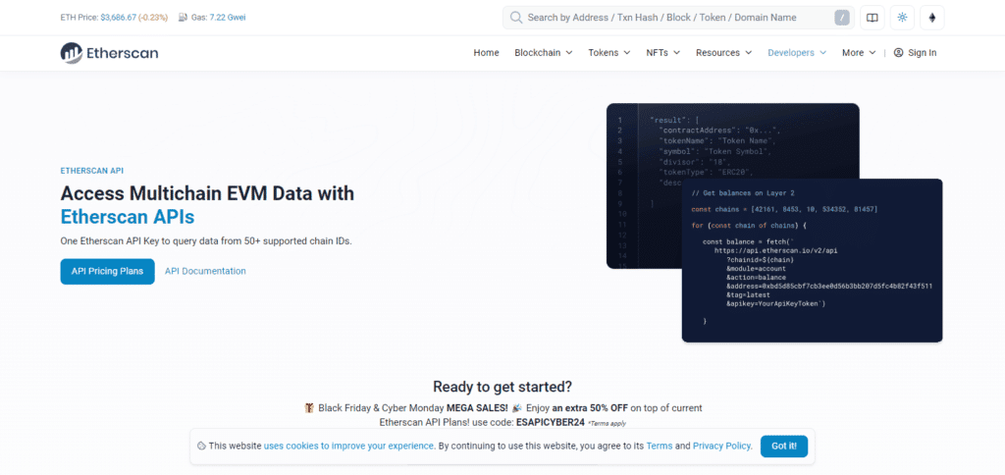Click the Sign In user icon
The height and width of the screenshot is (475, 1005).
tap(898, 53)
